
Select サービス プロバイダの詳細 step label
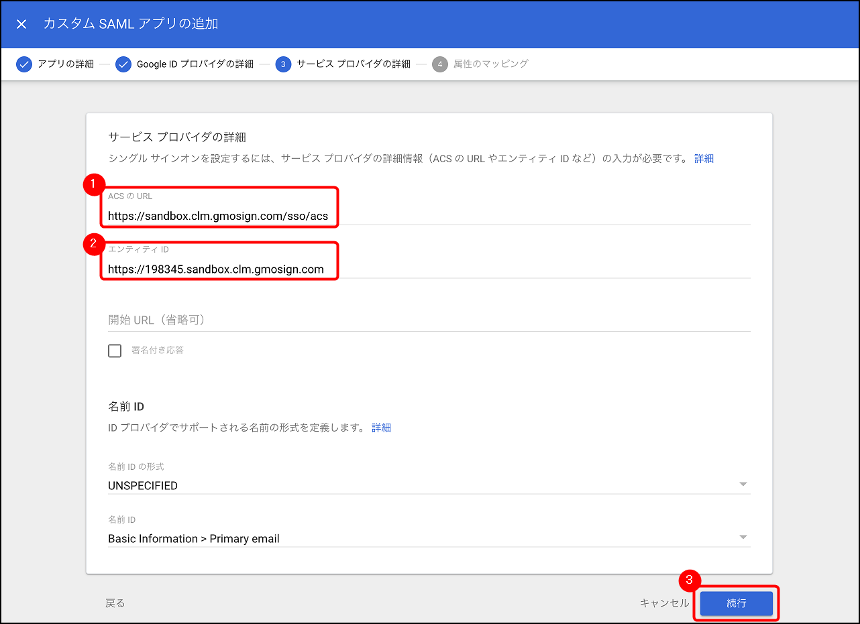pyautogui.click(x=354, y=64)
